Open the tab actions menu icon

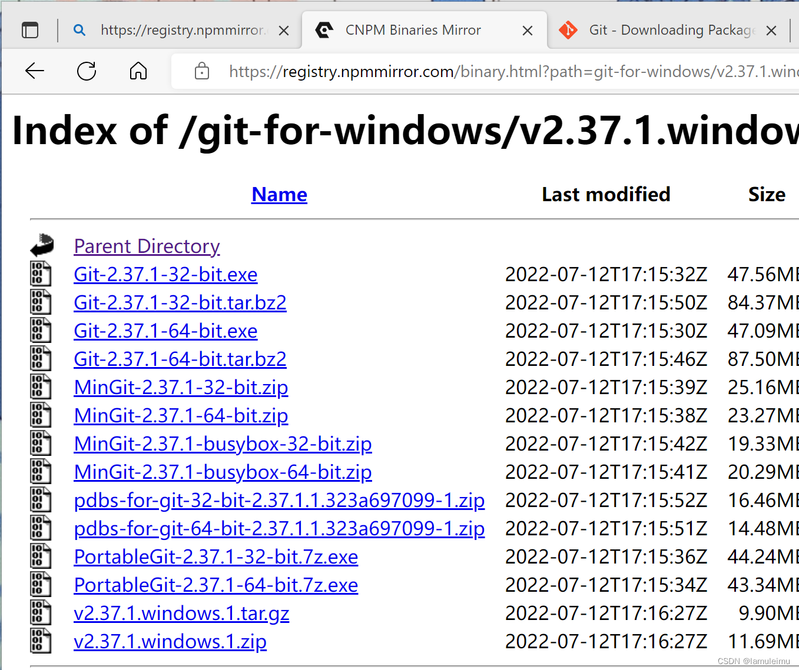coord(30,30)
